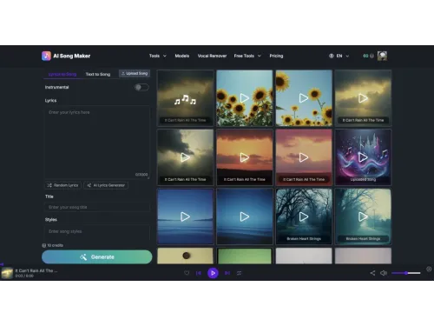Expand the Free Tools dropdown
Image resolution: width=434 pixels, height=326 pixels.
click(247, 56)
